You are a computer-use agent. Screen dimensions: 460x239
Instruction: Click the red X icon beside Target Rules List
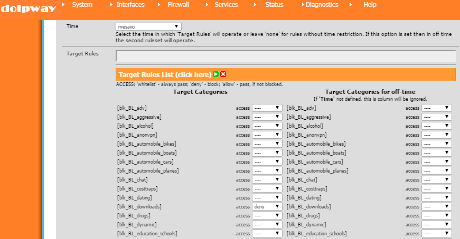coord(223,75)
